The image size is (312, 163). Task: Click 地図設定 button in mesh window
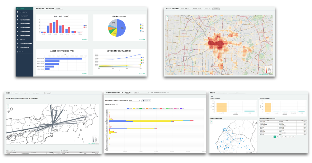click(216, 9)
